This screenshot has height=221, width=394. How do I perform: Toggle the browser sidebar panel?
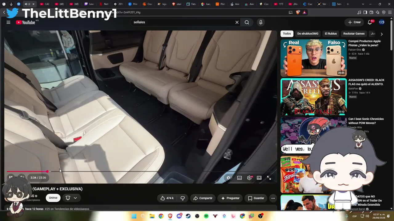click(x=365, y=12)
